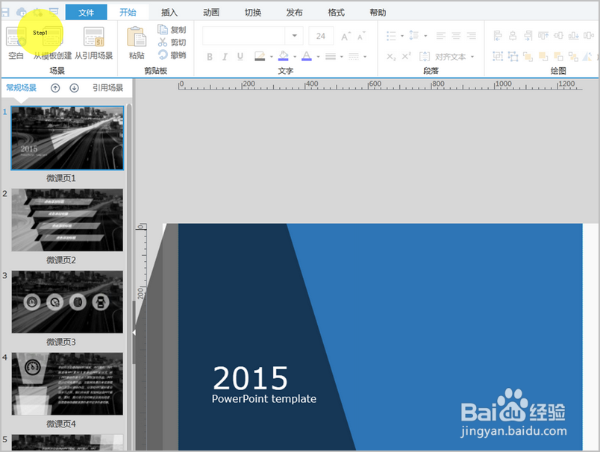Image resolution: width=600 pixels, height=452 pixels.
Task: Switch to the 格式 ribbon tab
Action: [x=336, y=13]
